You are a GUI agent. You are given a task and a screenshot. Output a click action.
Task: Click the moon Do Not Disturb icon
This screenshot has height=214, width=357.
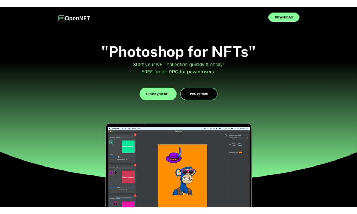tap(217, 129)
